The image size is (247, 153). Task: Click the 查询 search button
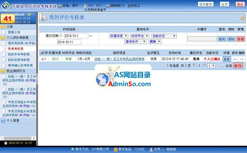click(x=222, y=39)
